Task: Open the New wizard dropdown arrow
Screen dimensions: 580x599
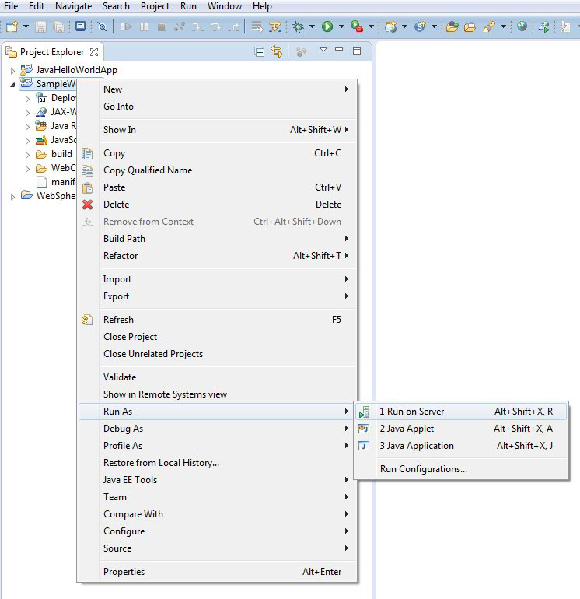Action: [x=26, y=26]
